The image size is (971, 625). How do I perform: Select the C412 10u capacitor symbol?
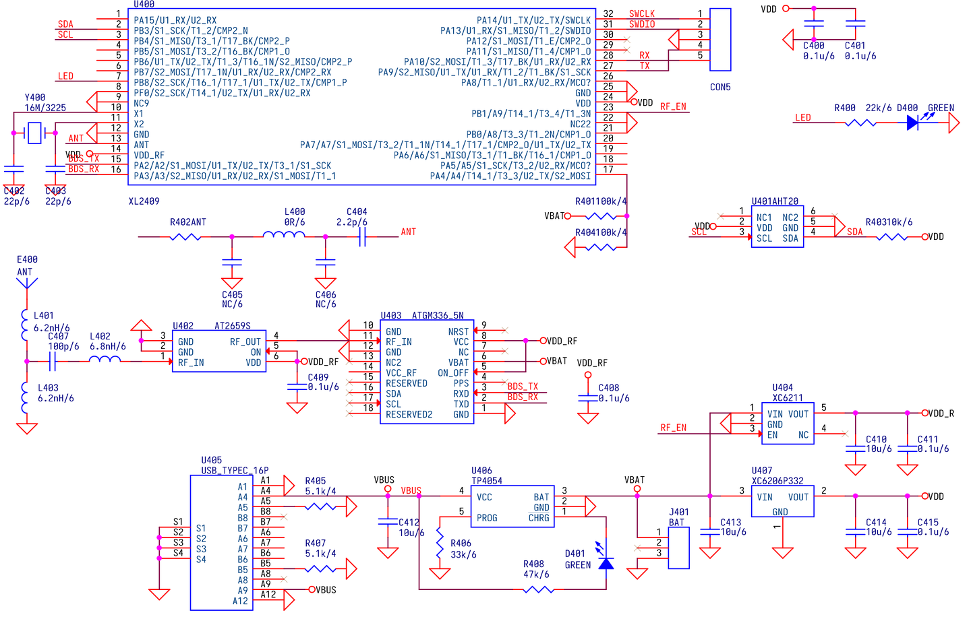[x=388, y=521]
